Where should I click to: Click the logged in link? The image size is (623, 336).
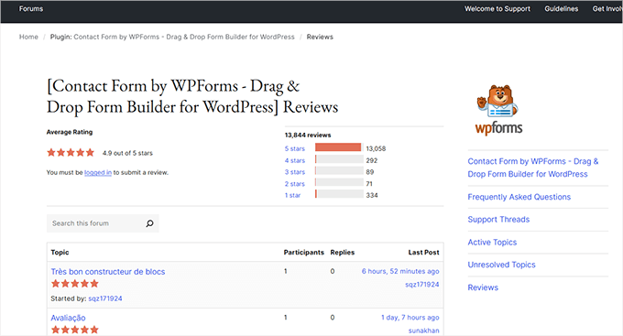tap(98, 172)
